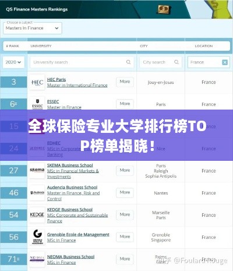Click More button for SKEMA Business School
Screen dimensions: 233x271
point(125,170)
